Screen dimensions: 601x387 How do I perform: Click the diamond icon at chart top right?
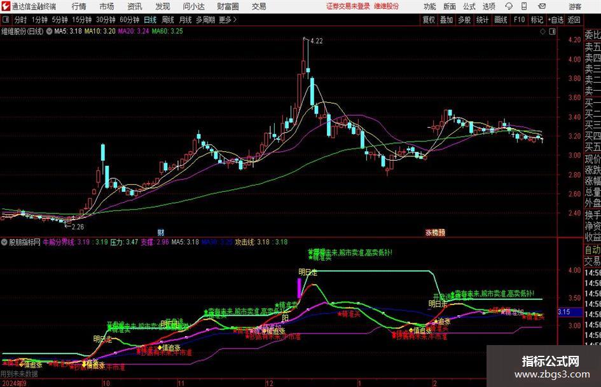(x=542, y=32)
